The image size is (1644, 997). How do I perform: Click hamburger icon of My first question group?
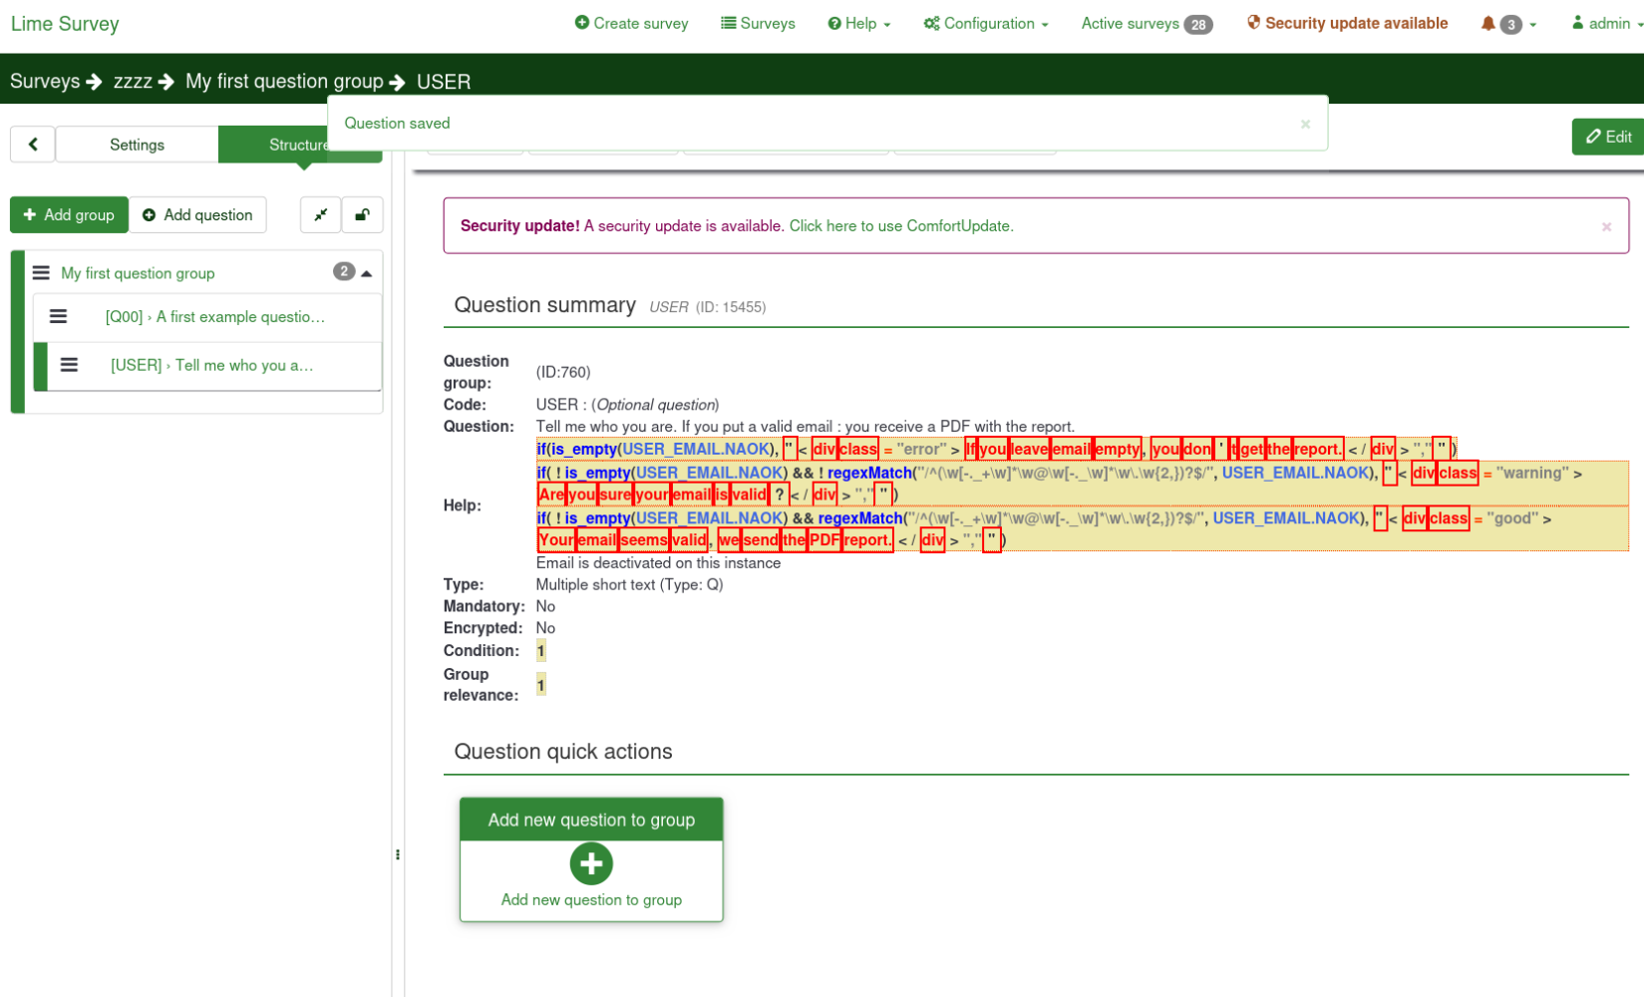41,273
